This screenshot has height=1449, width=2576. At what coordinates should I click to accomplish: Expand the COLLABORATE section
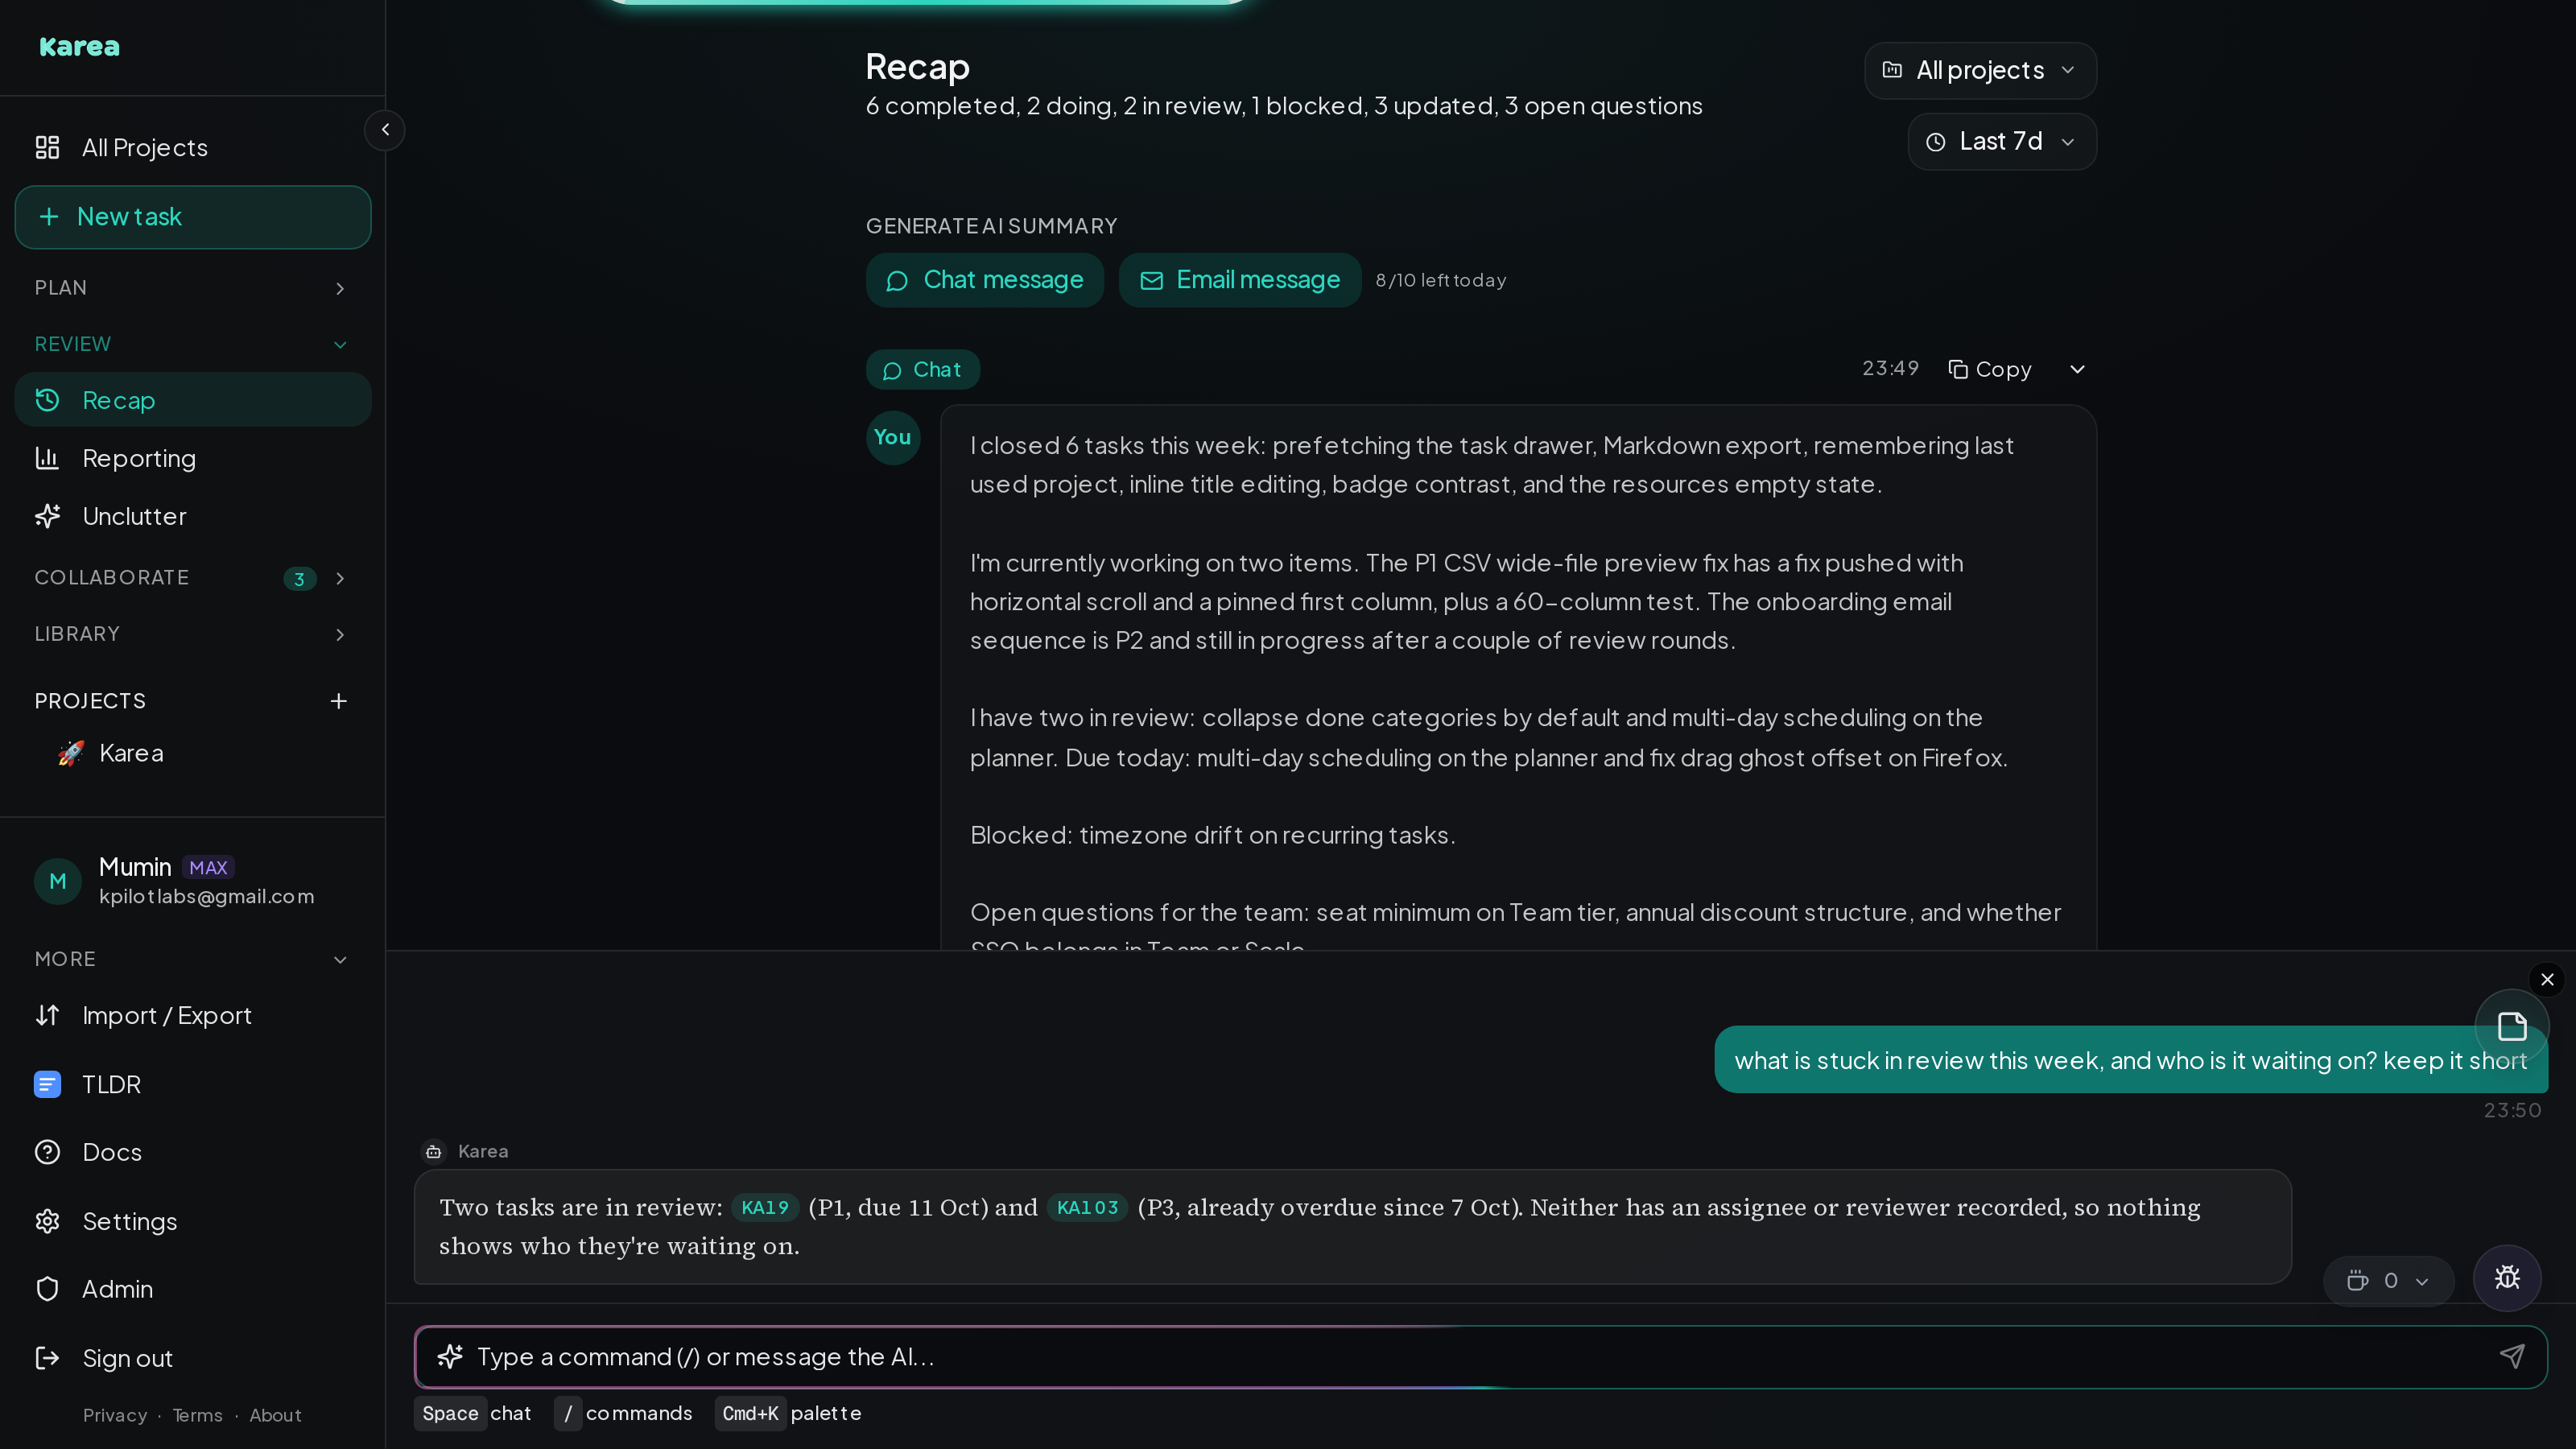(193, 578)
